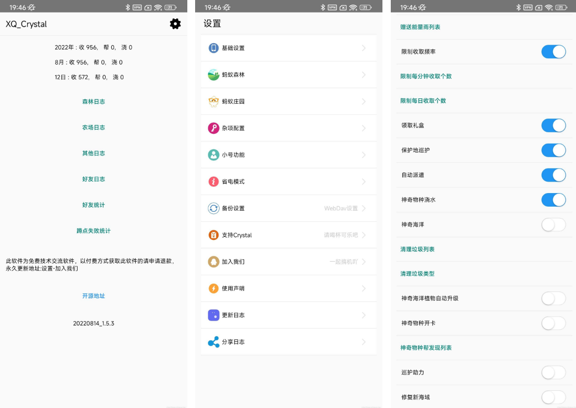The image size is (576, 408).
Task: Click the 杂项配置 P icon
Action: point(213,128)
